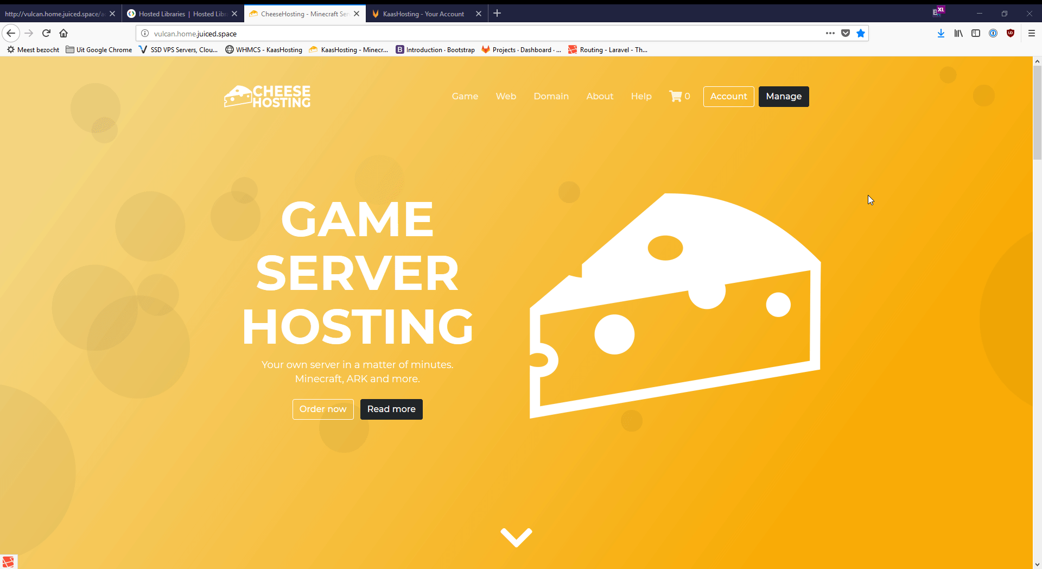This screenshot has width=1042, height=569.
Task: Open the uBlock shield extension icon
Action: pyautogui.click(x=1011, y=33)
